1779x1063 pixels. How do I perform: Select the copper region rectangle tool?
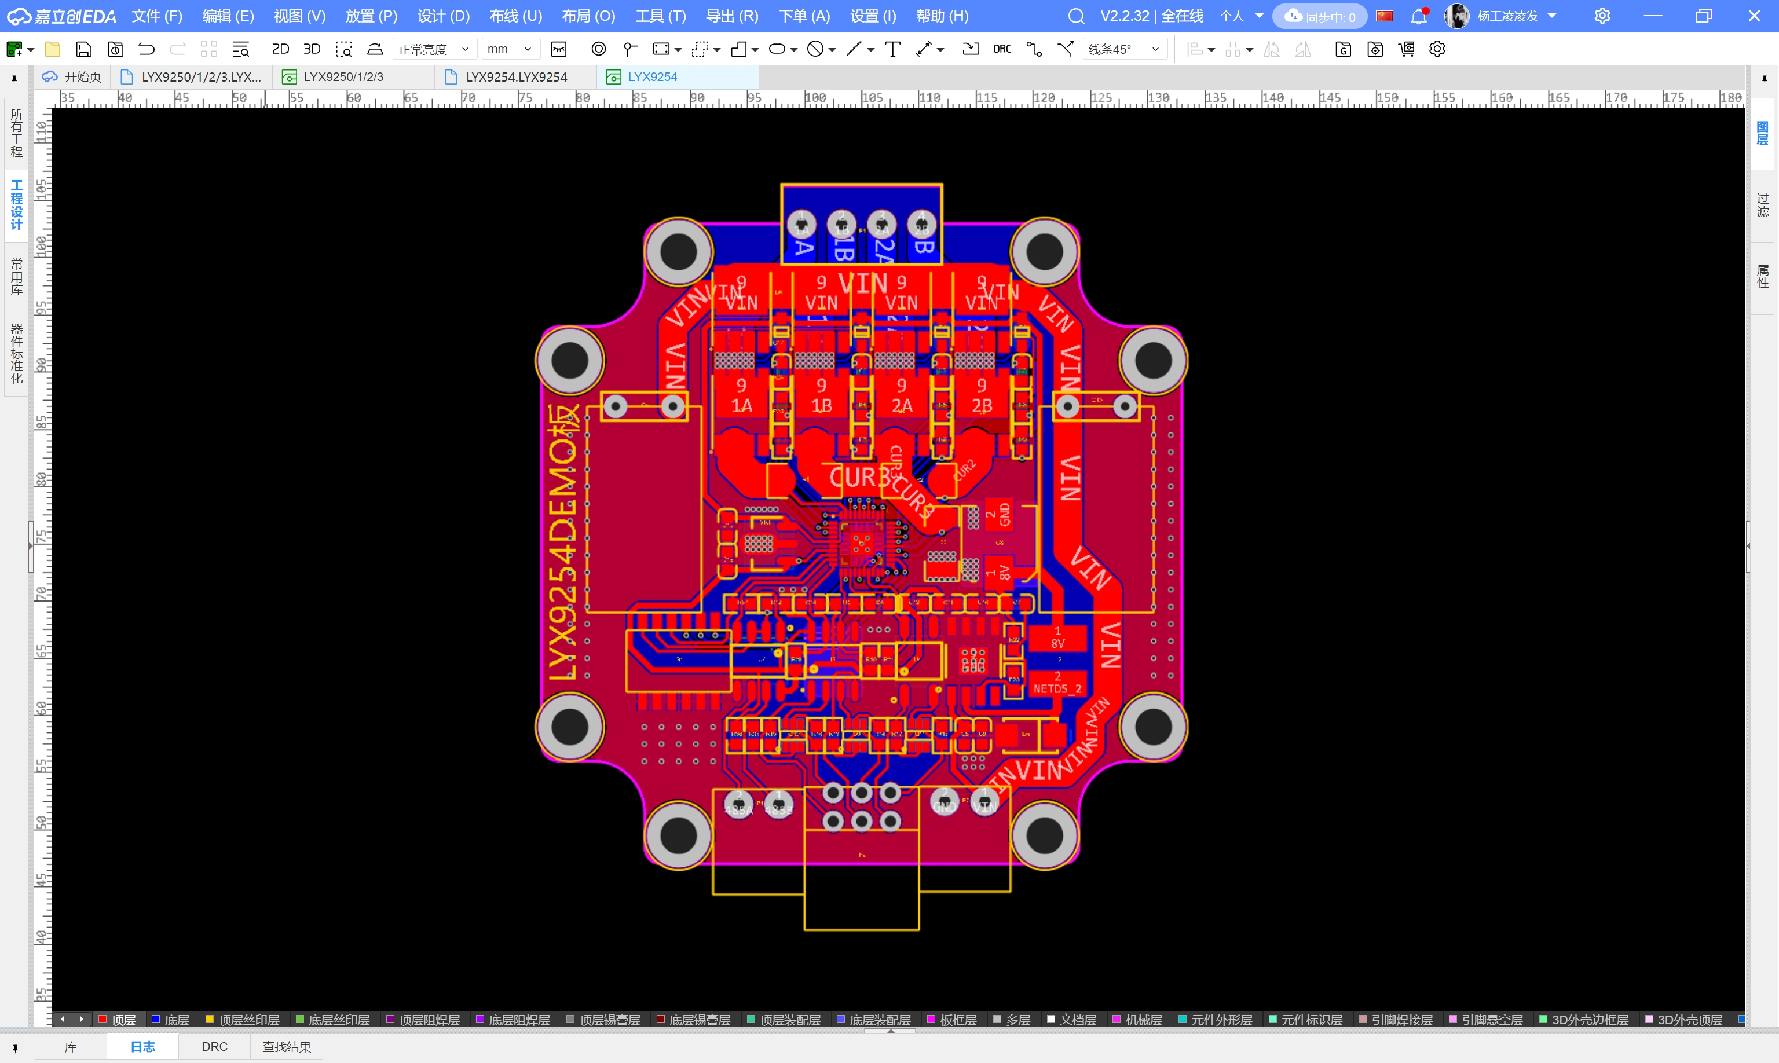661,49
